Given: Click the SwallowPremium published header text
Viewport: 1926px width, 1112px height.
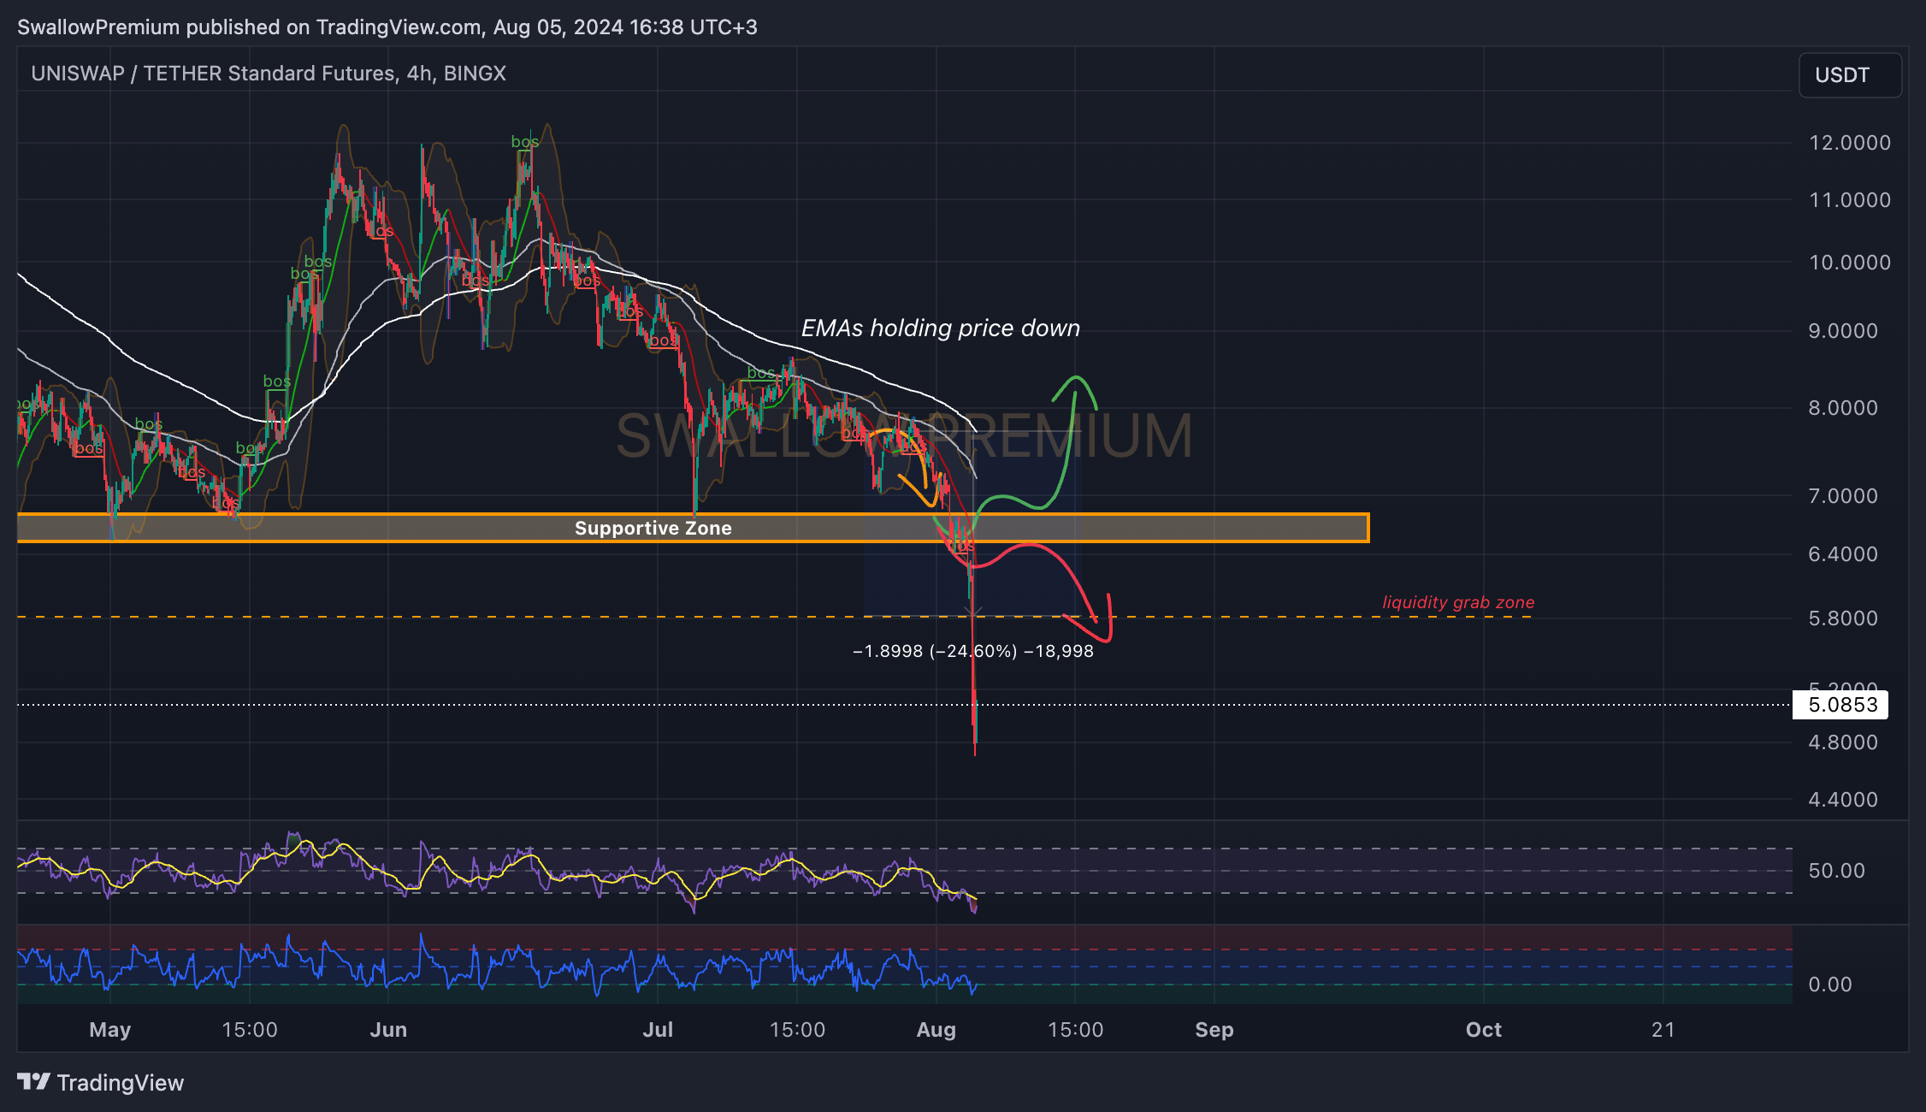Looking at the screenshot, I should click(387, 27).
